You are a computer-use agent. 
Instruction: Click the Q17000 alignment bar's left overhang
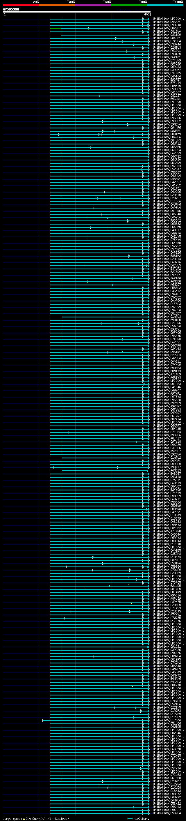(x=46, y=721)
